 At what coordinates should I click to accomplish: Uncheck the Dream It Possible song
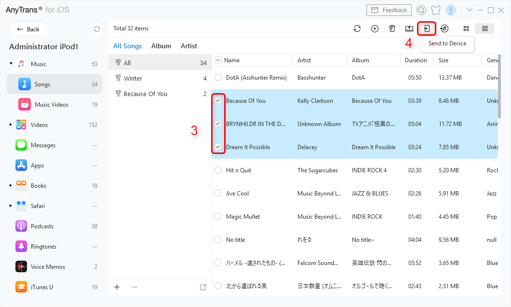218,147
